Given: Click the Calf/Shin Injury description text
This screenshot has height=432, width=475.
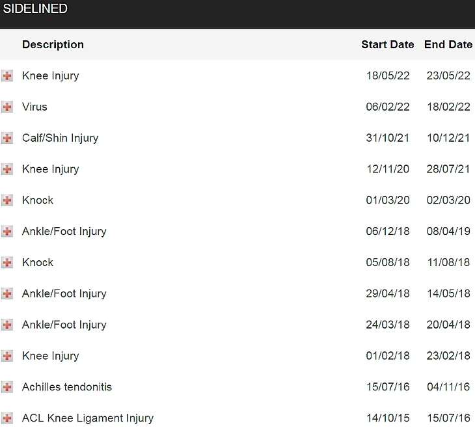Looking at the screenshot, I should tap(61, 138).
